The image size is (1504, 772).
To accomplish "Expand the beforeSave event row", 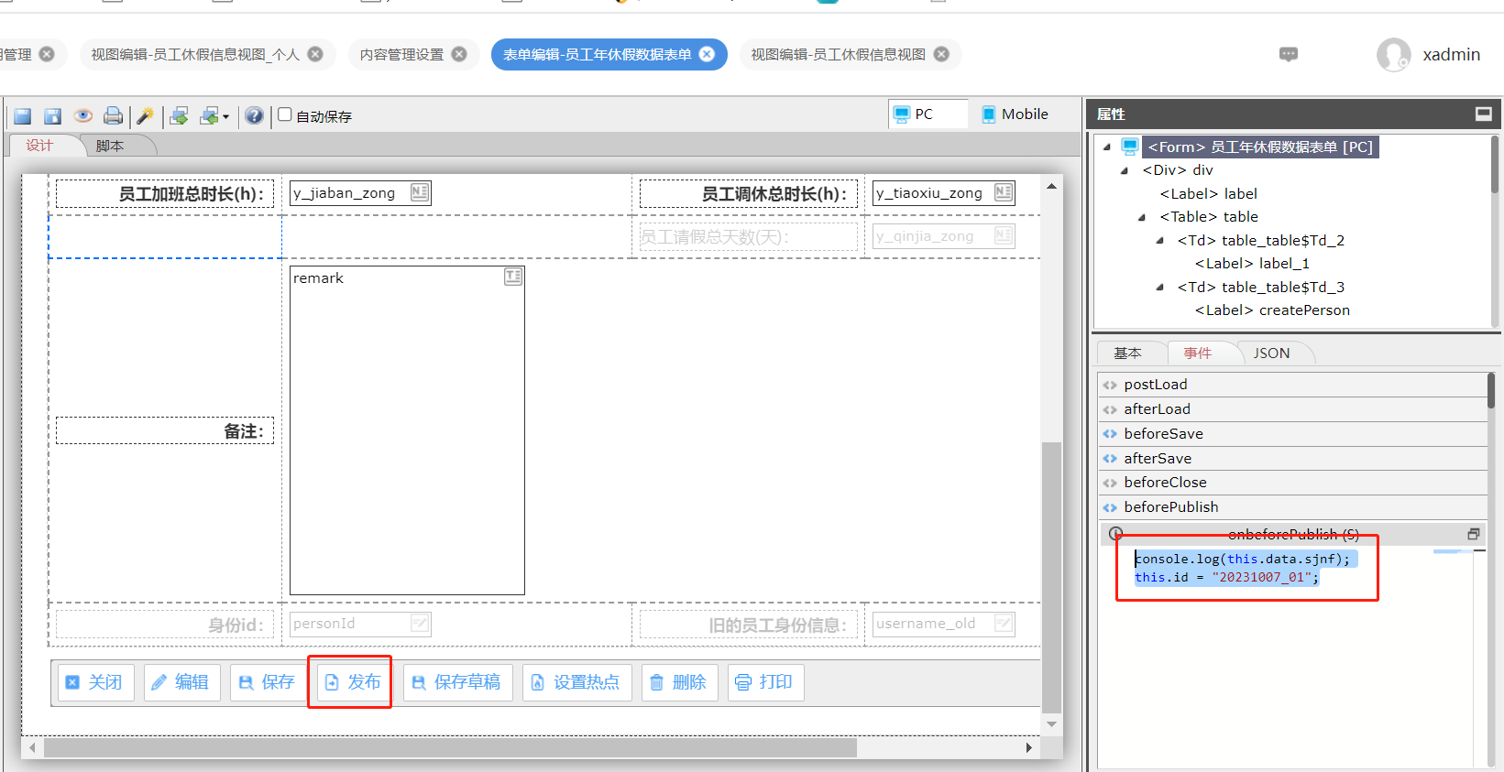I will click(1292, 434).
